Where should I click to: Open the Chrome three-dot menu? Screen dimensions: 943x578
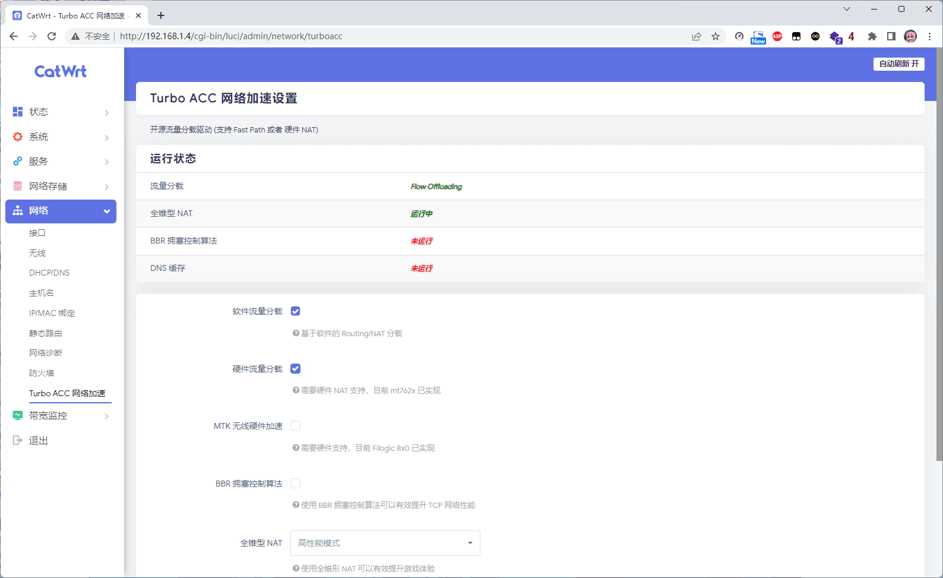(929, 36)
